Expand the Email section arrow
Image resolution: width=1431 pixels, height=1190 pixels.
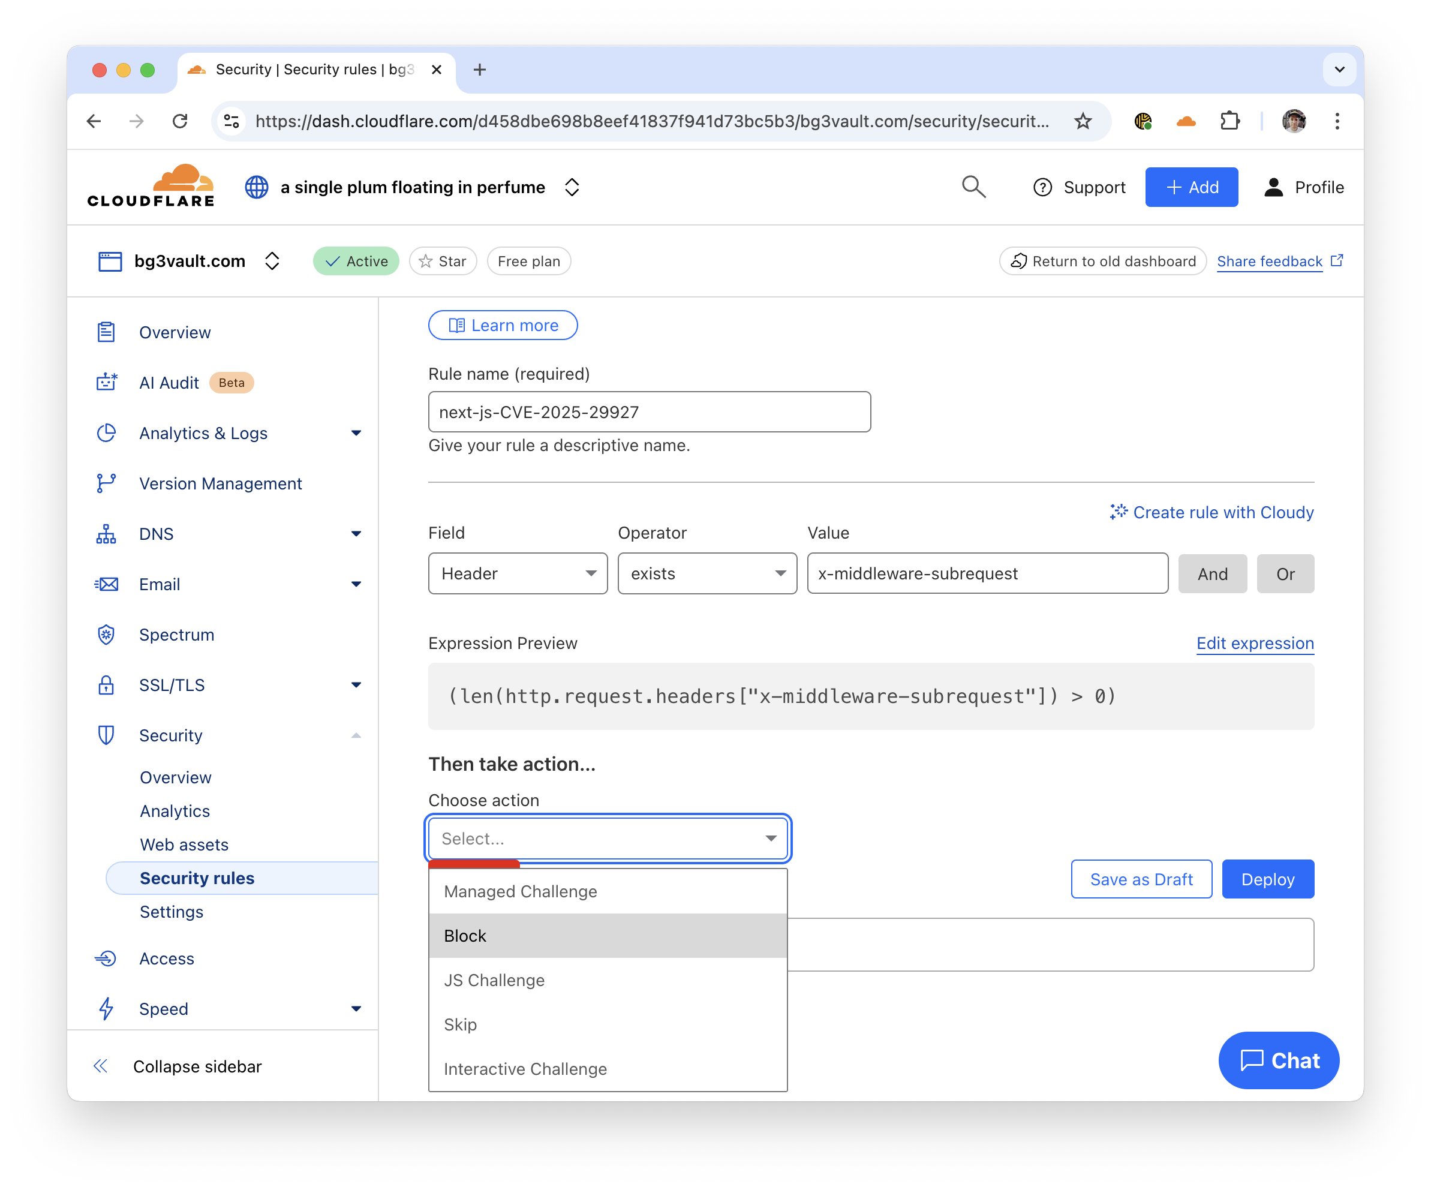click(356, 584)
